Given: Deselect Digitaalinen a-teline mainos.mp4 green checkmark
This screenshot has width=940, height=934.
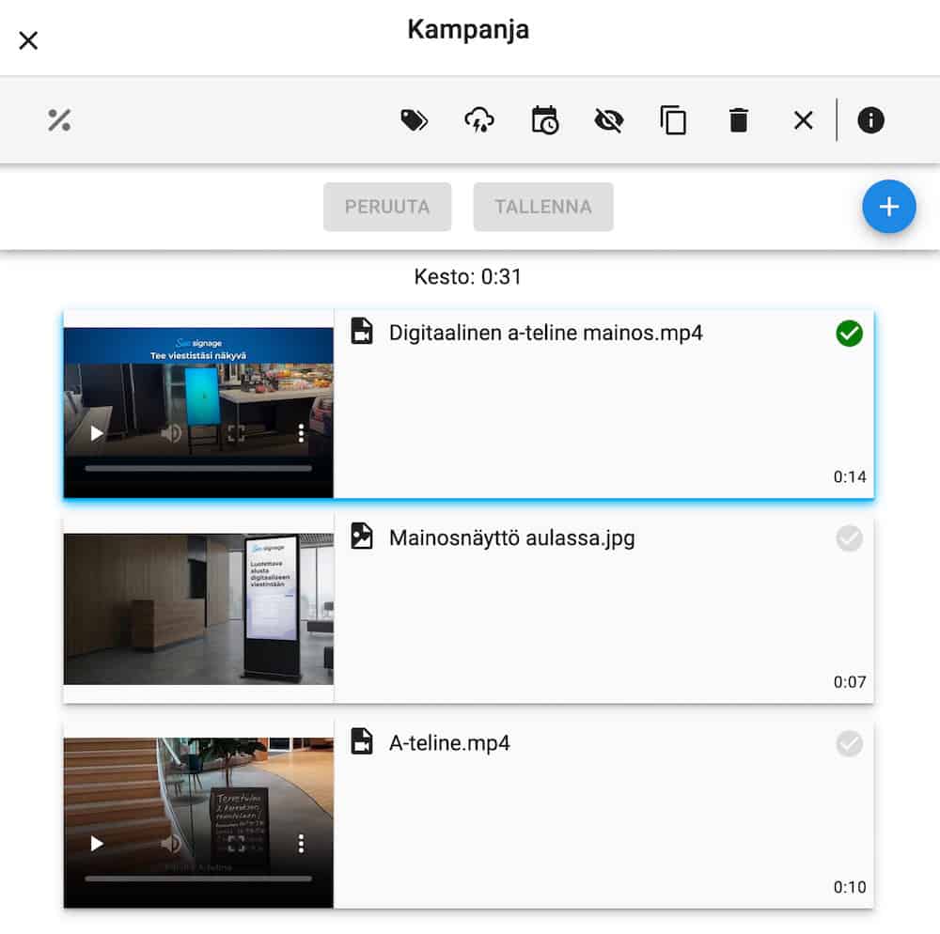Looking at the screenshot, I should click(849, 334).
